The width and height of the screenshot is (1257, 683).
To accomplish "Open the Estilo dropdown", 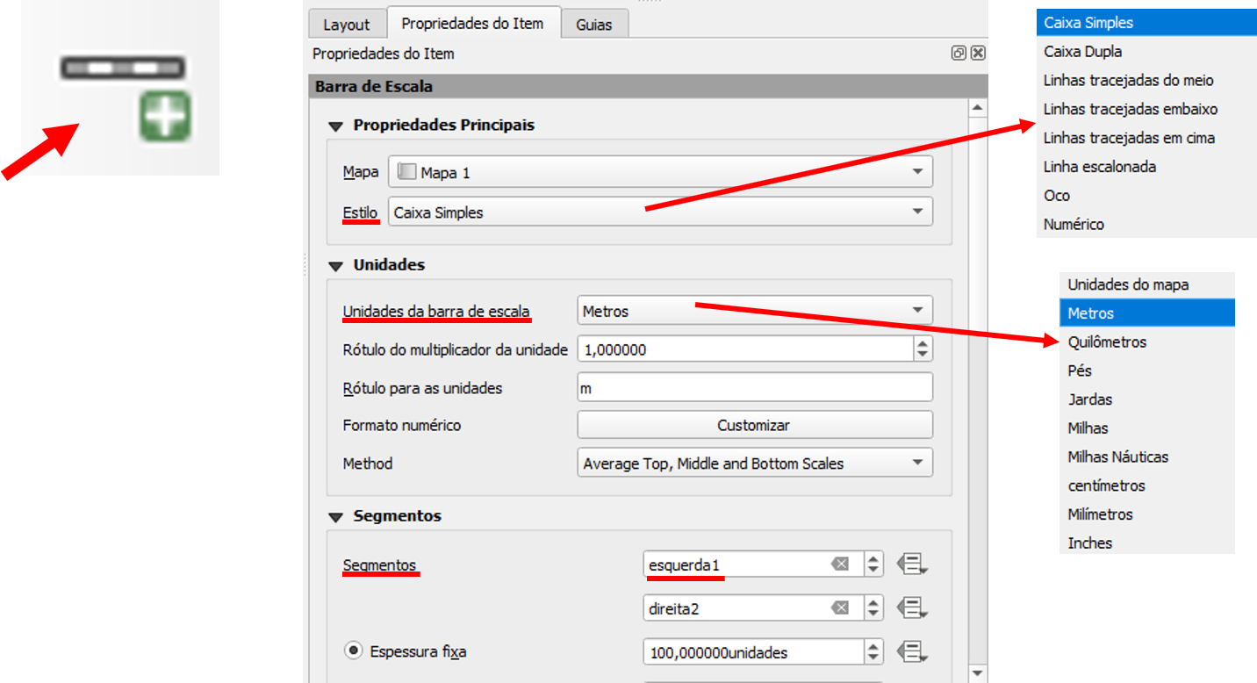I will 660,212.
